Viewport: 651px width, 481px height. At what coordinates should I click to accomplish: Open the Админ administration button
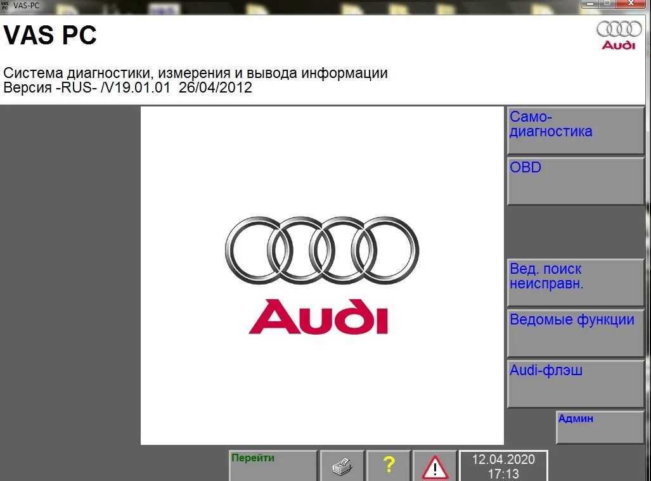(600, 427)
